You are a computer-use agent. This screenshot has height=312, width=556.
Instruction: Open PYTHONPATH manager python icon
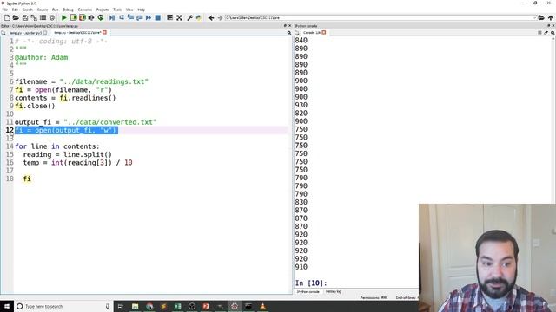tap(199, 17)
